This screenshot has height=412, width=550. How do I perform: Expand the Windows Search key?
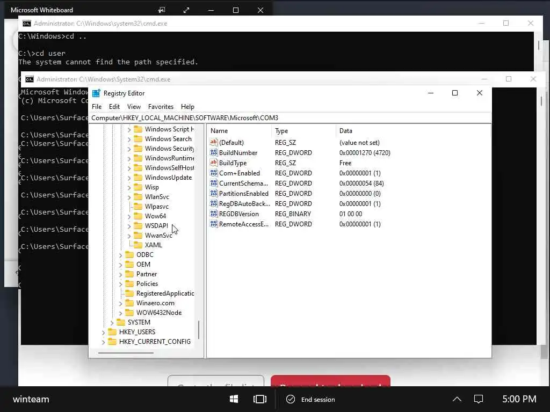(x=129, y=139)
